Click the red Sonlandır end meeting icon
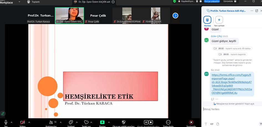 191,122
